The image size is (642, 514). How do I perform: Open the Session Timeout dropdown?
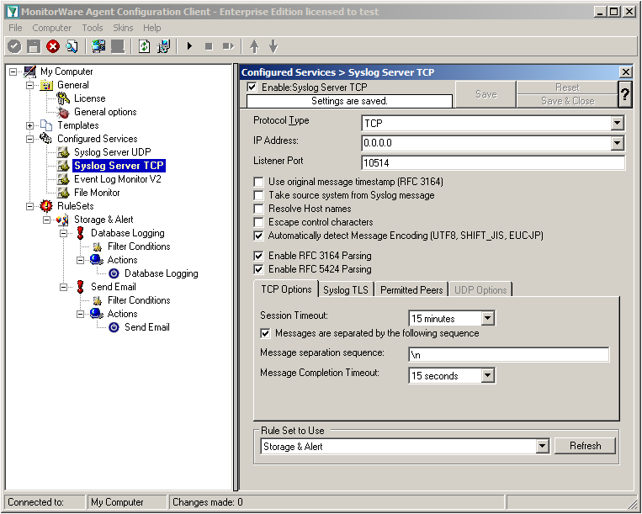point(488,318)
